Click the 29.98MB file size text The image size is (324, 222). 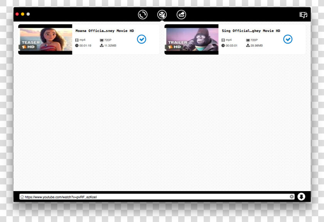256,45
